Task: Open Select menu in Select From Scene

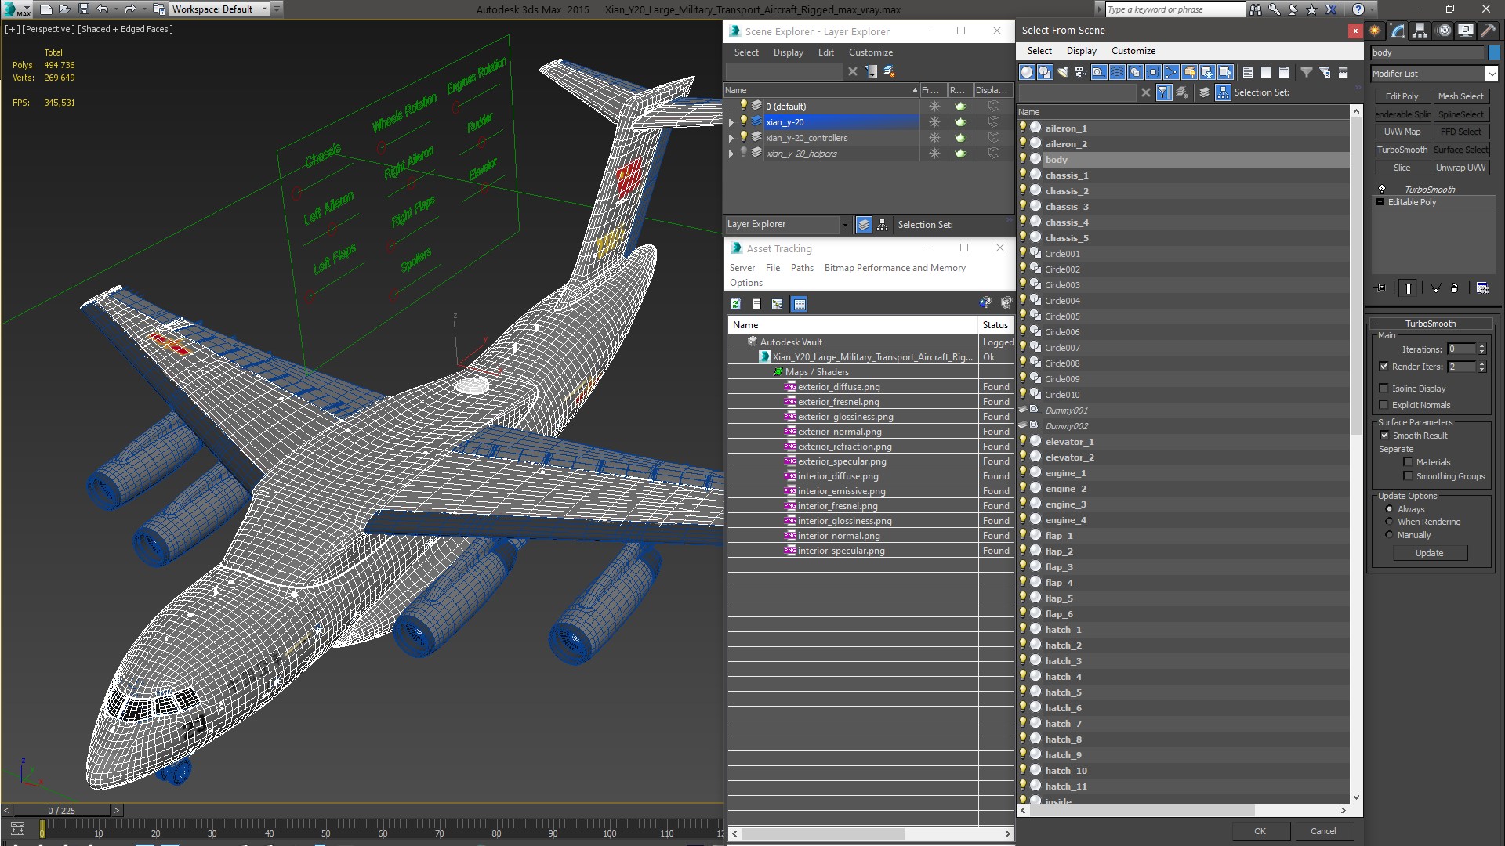Action: (1039, 51)
